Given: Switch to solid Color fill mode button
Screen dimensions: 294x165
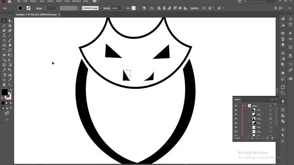Looking at the screenshot, I should [x=3, y=103].
